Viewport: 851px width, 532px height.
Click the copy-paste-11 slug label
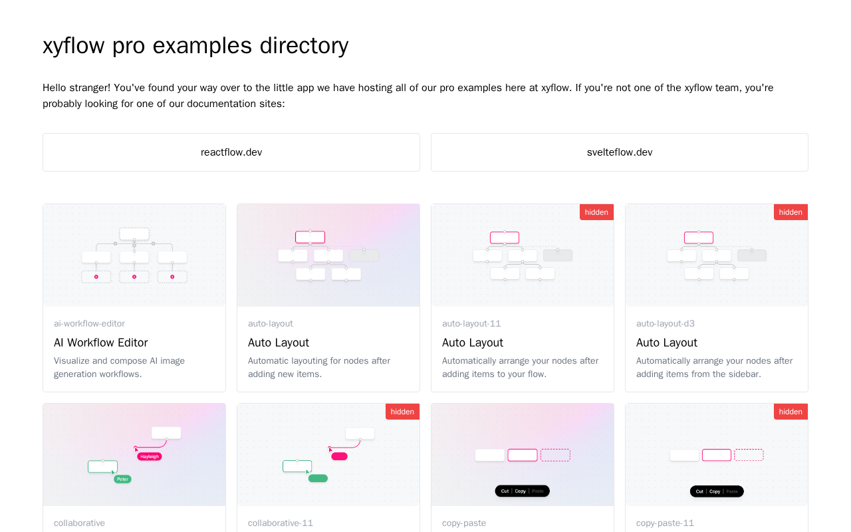665,523
